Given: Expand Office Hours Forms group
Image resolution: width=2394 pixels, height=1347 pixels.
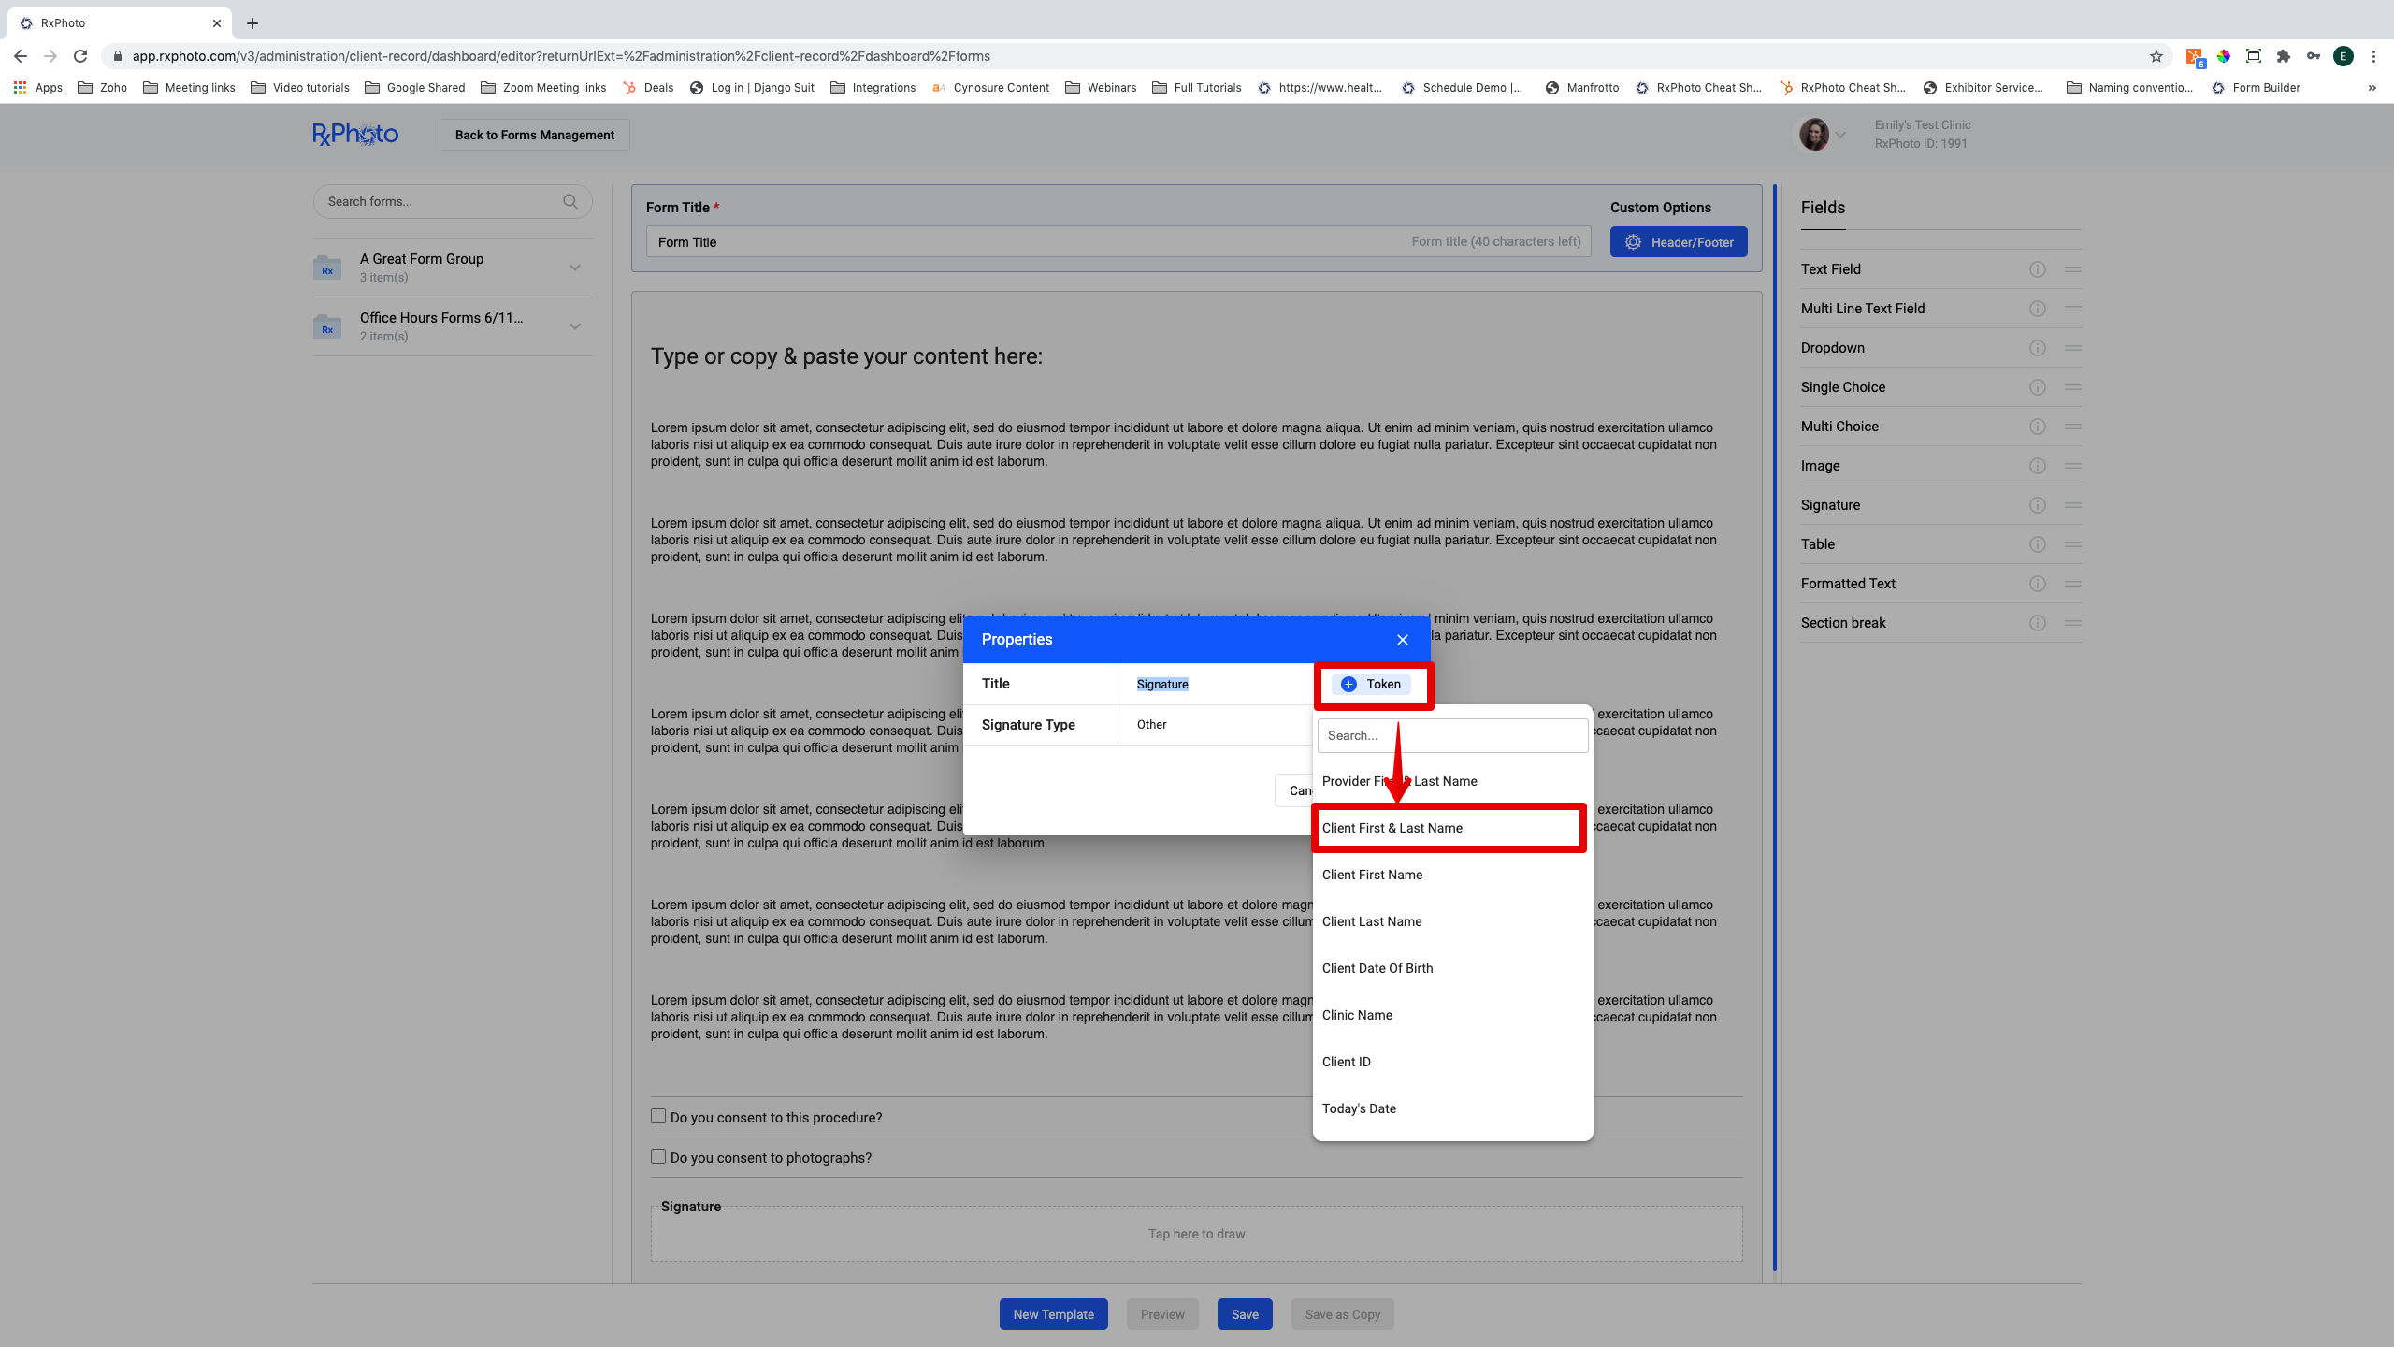Looking at the screenshot, I should pos(574,326).
